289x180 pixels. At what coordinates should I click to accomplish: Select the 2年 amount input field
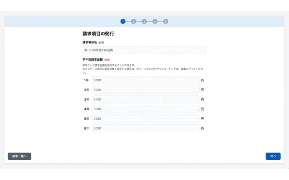click(x=145, y=90)
